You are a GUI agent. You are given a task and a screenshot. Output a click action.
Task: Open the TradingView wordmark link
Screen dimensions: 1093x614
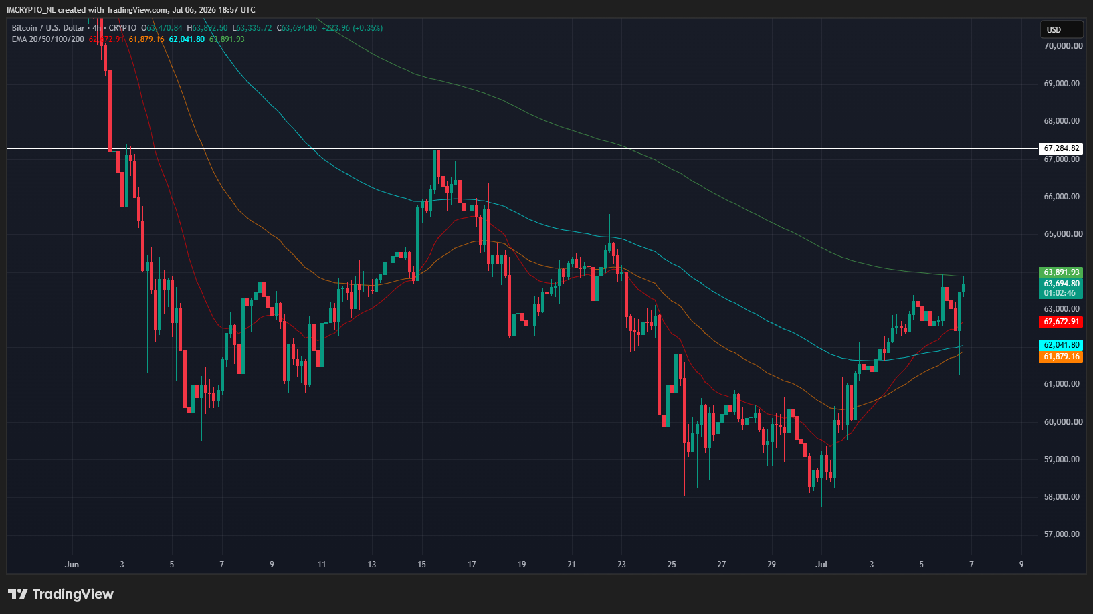click(x=73, y=594)
